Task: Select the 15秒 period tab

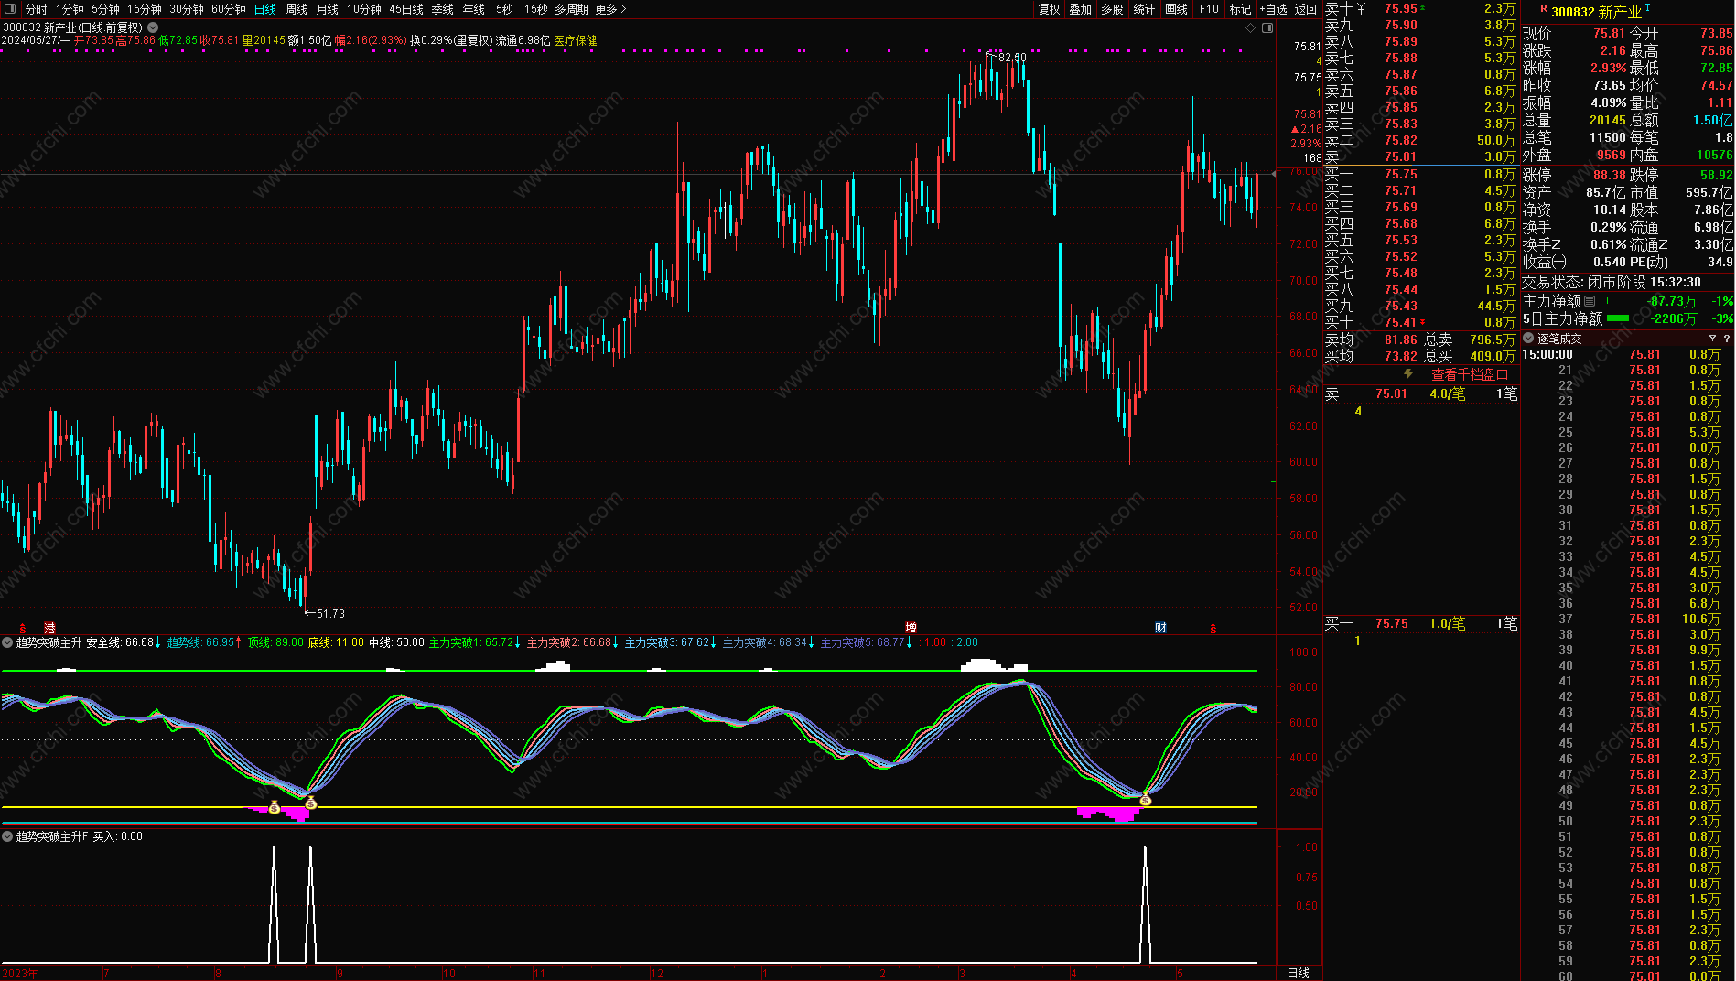Action: [x=536, y=9]
